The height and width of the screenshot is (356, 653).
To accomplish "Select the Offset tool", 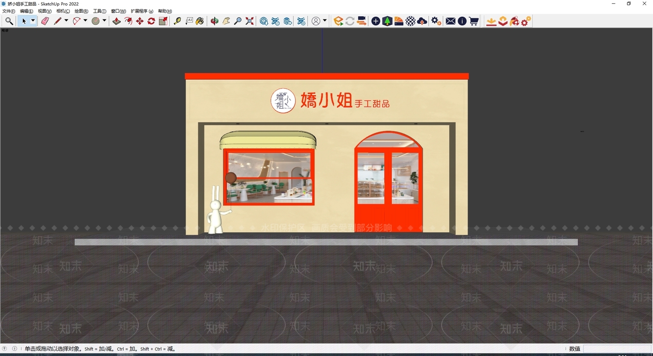I will pos(128,21).
